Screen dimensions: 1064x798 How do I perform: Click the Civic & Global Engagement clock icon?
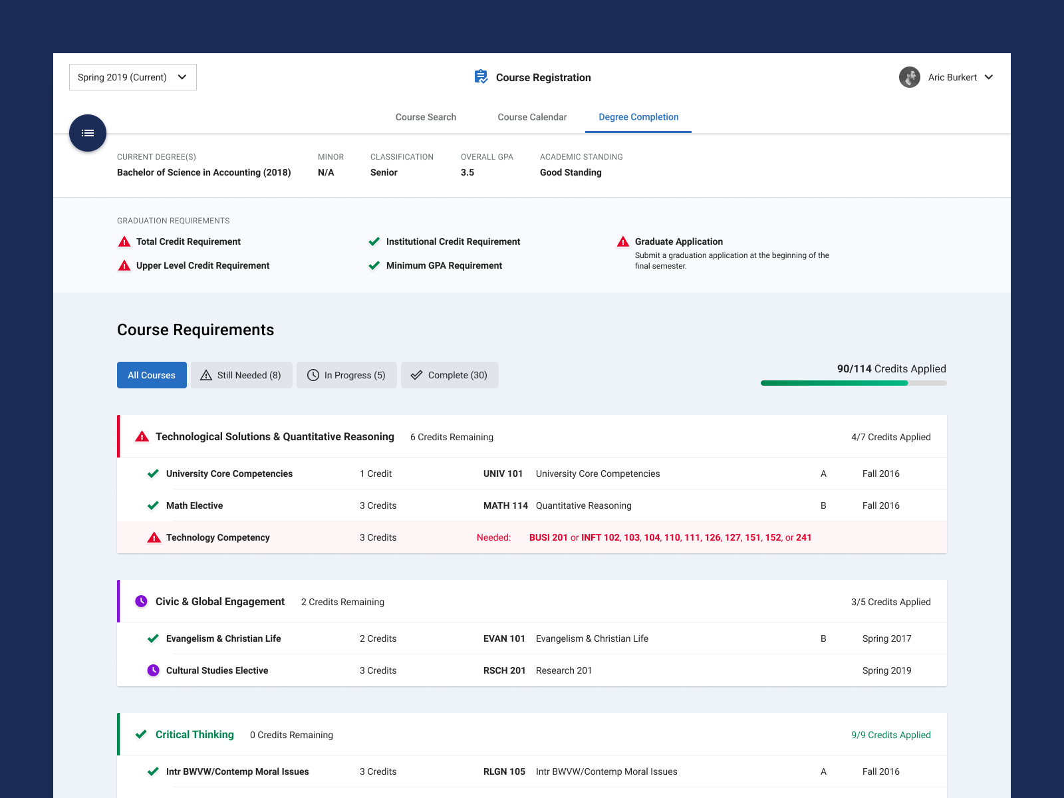[141, 601]
